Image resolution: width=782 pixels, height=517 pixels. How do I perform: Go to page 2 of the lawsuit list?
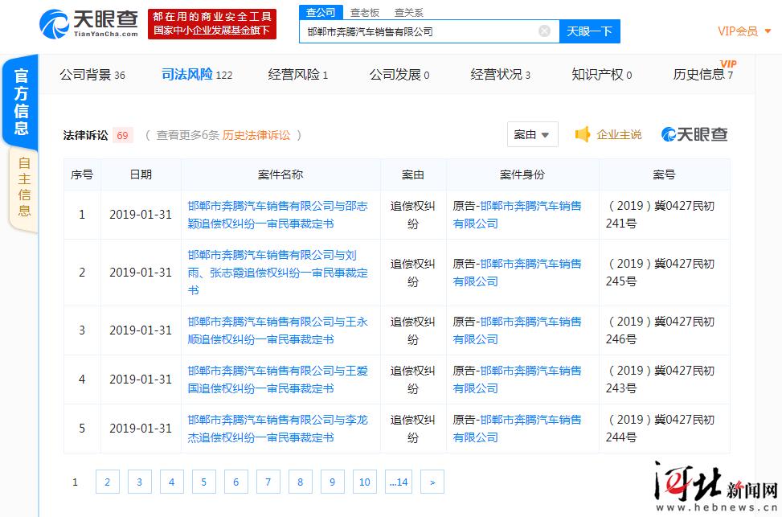107,482
